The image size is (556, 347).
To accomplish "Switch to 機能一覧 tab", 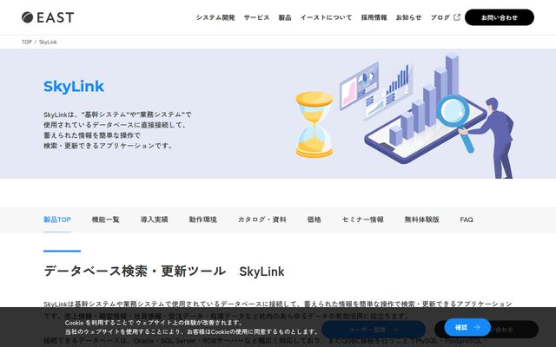I will (106, 219).
